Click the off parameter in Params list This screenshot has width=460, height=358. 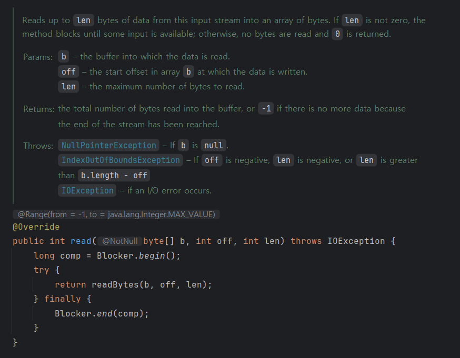pos(68,72)
